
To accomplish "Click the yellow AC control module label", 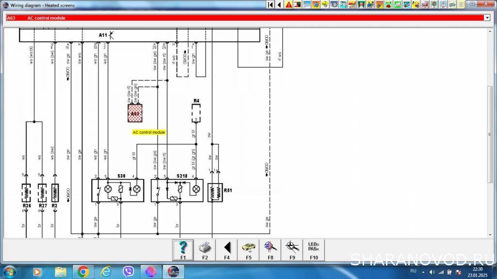I will (149, 132).
